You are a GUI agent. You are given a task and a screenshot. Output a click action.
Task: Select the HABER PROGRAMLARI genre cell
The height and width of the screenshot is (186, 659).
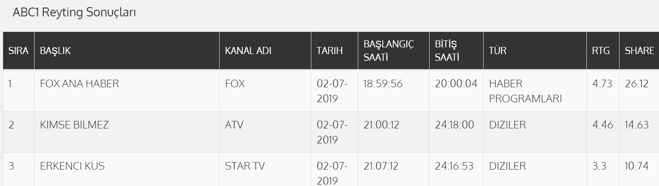tap(525, 91)
